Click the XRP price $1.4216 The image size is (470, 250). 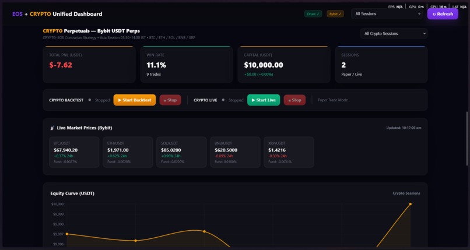[x=277, y=150]
